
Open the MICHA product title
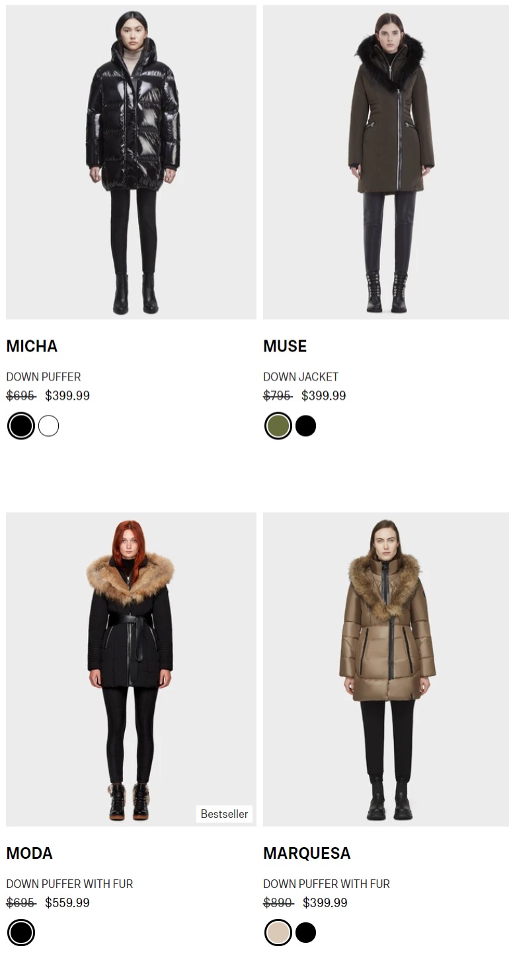[32, 346]
